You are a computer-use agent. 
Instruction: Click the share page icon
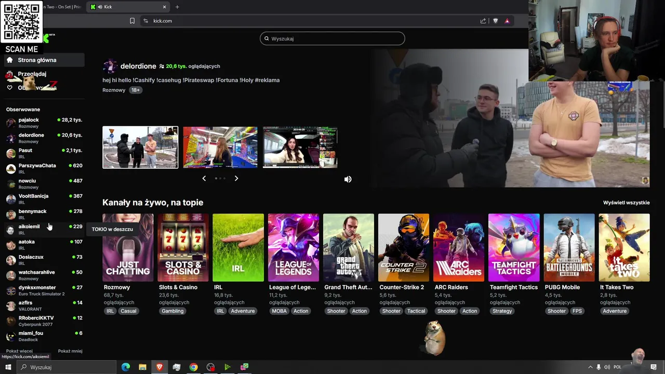click(483, 21)
